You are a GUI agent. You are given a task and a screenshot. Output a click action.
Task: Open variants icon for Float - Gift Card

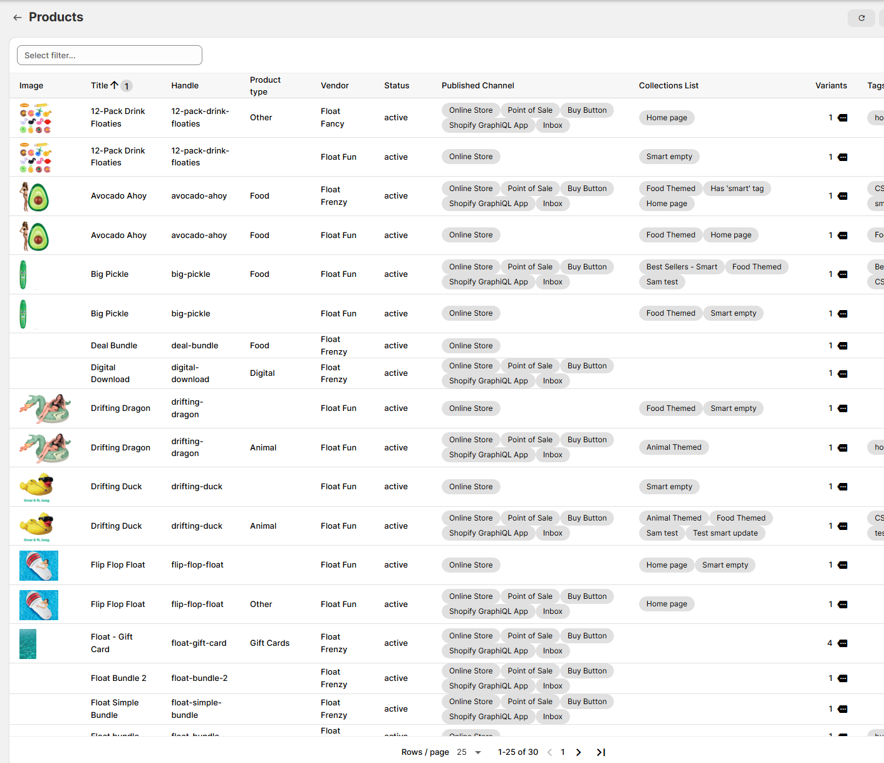843,643
